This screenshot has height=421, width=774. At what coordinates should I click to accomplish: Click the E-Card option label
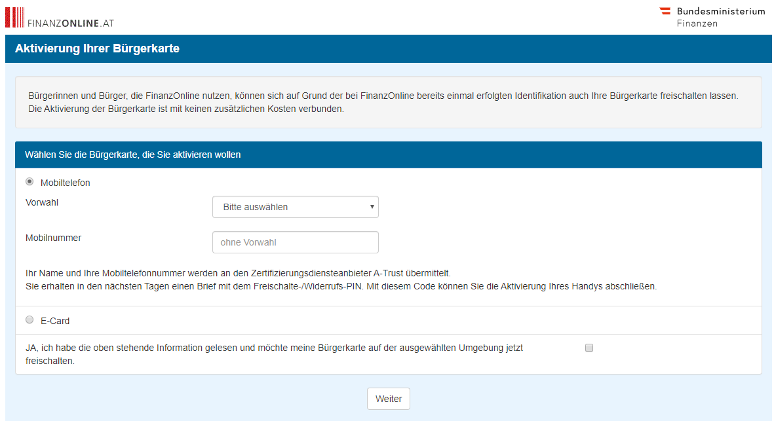pos(55,321)
